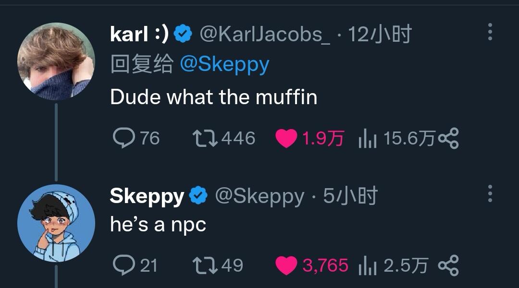The height and width of the screenshot is (288, 519).
Task: Retweet Skeppy's tweet with 49 retweets
Action: tap(205, 266)
